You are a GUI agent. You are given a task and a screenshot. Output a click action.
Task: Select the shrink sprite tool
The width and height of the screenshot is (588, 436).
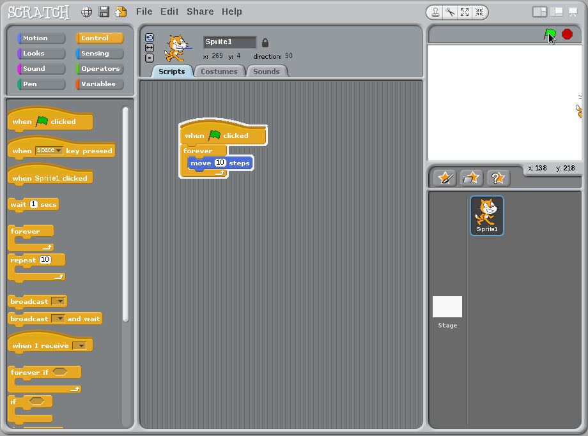tap(479, 12)
